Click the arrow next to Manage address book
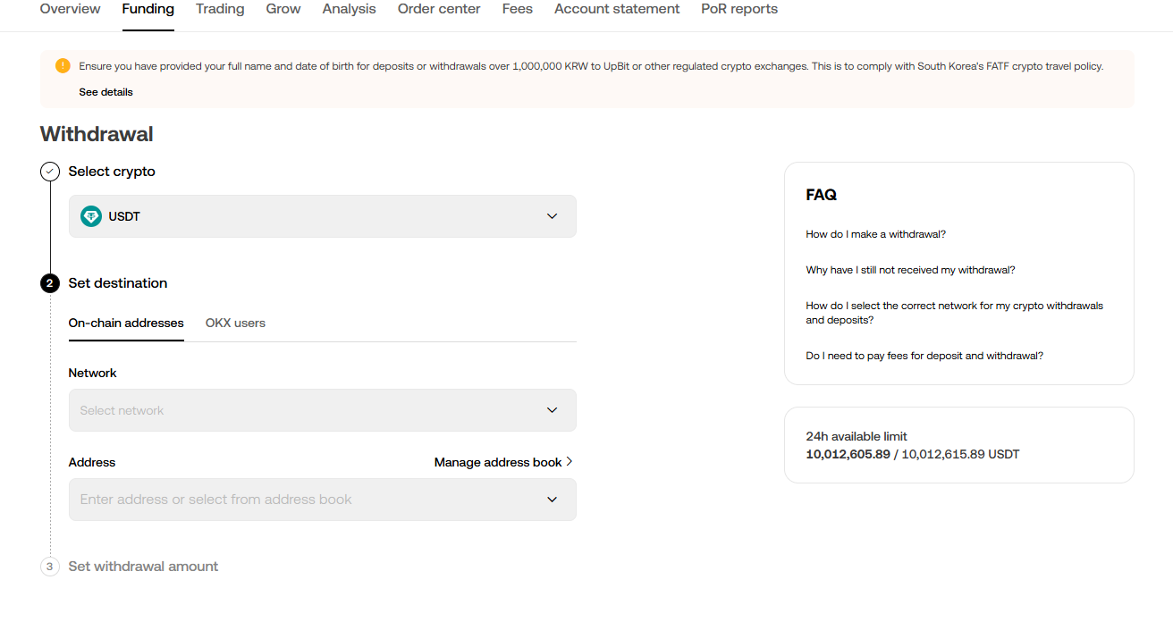Image resolution: width=1173 pixels, height=622 pixels. tap(570, 462)
